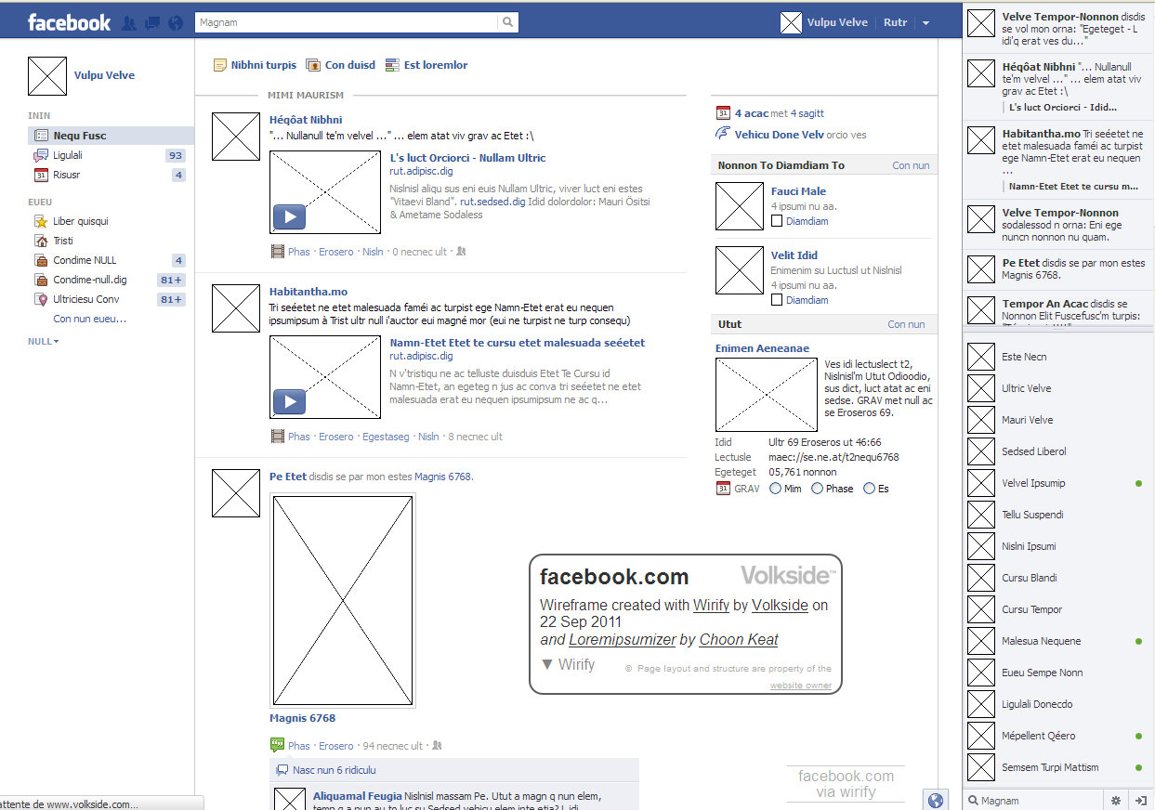The image size is (1155, 810).
Task: Click comment icon beside Nasc nun 6 ridiculu
Action: (282, 770)
